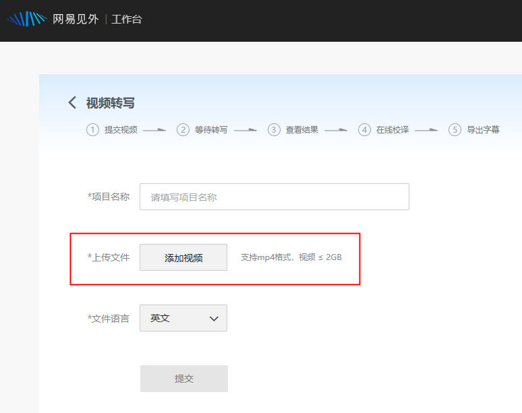Viewport: 522px width, 413px height.
Task: Click the step 4 circle number icon
Action: coord(364,130)
